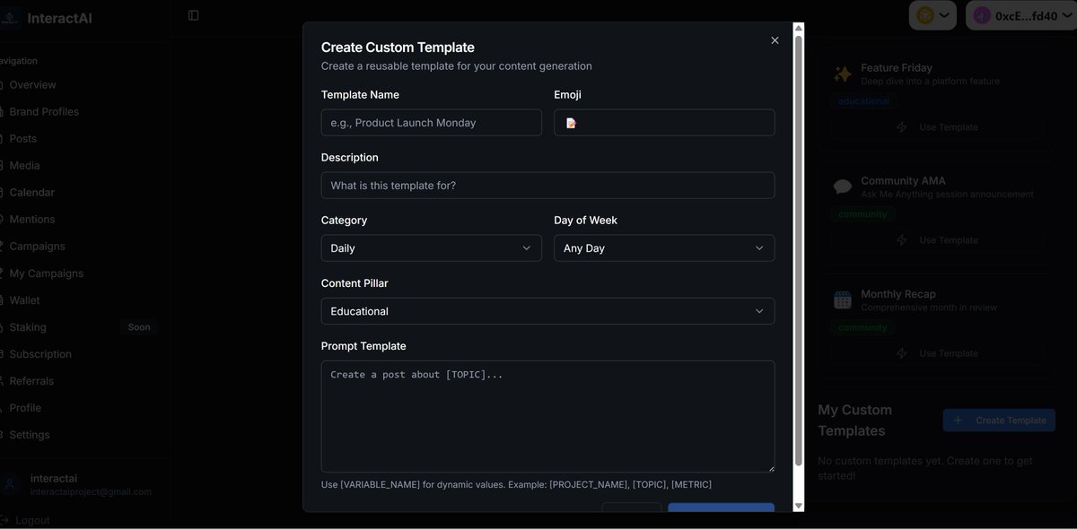Open My Campaigns in the sidebar
Screen dimensions: 1077x529
[46, 273]
